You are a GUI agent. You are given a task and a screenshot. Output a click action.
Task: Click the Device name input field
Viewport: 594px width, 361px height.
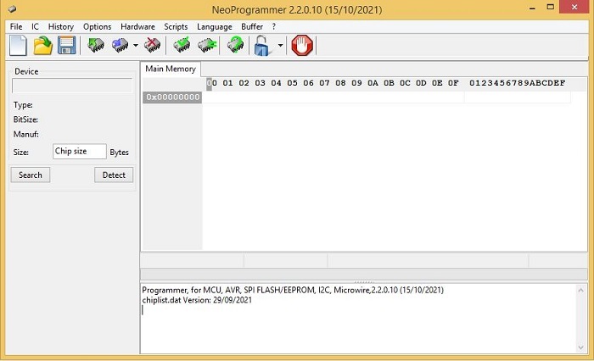(x=72, y=86)
